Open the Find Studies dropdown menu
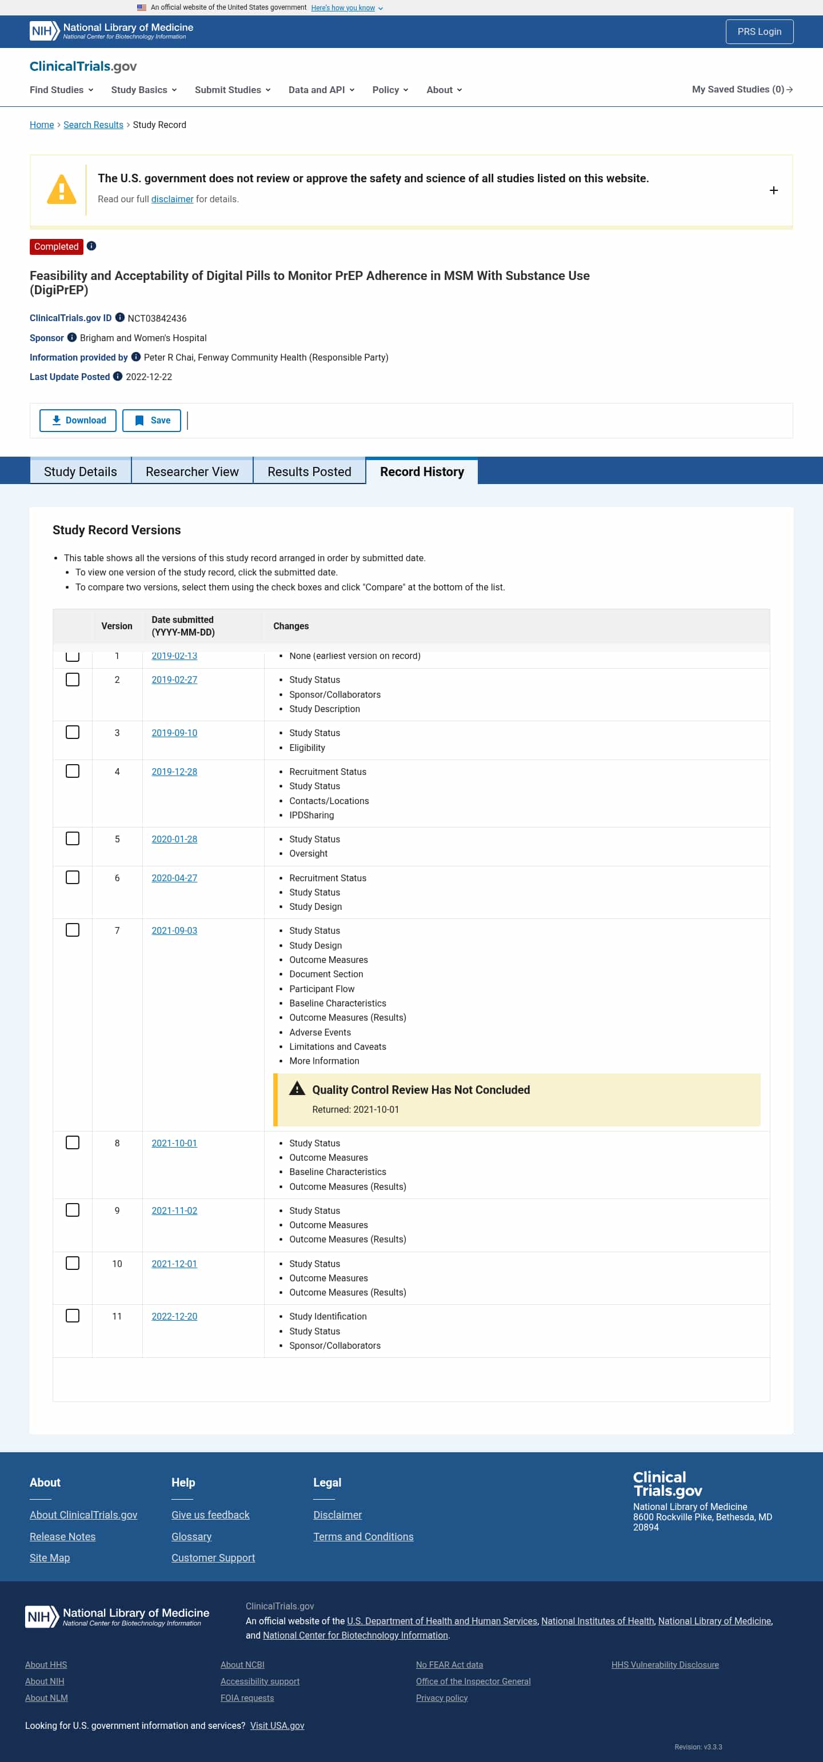 click(61, 90)
